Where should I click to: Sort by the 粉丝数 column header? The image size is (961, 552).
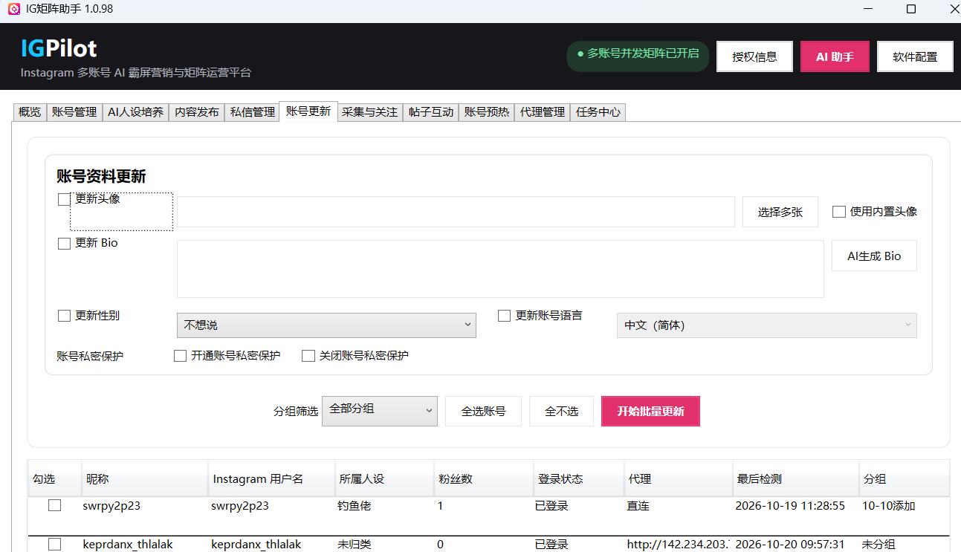(x=484, y=479)
